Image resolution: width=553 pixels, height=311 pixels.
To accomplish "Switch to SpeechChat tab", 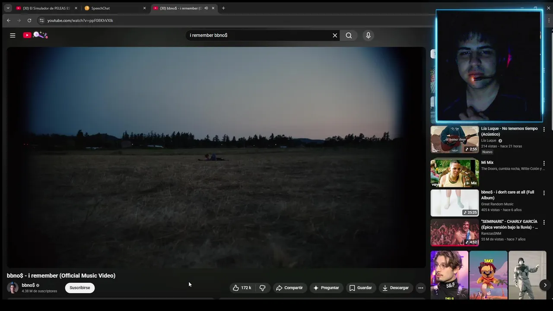I will click(115, 8).
